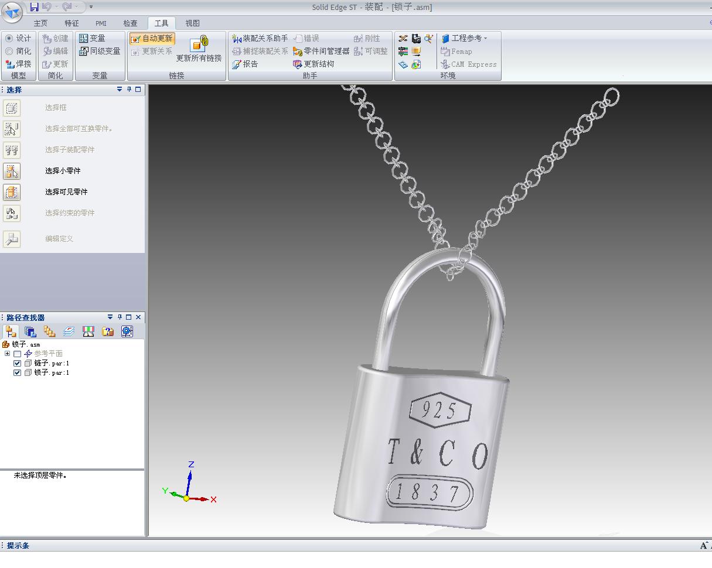Open the layers tab in 路径查找器

coord(69,331)
